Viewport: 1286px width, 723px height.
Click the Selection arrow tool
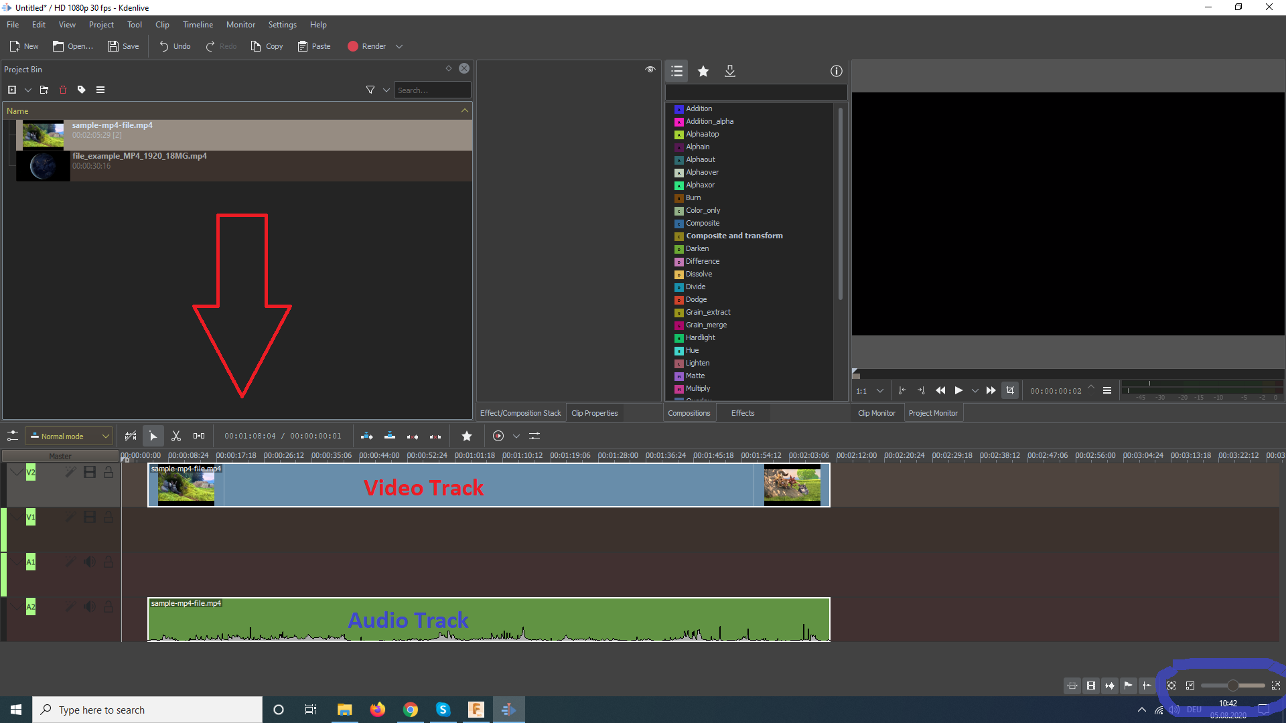pos(153,436)
